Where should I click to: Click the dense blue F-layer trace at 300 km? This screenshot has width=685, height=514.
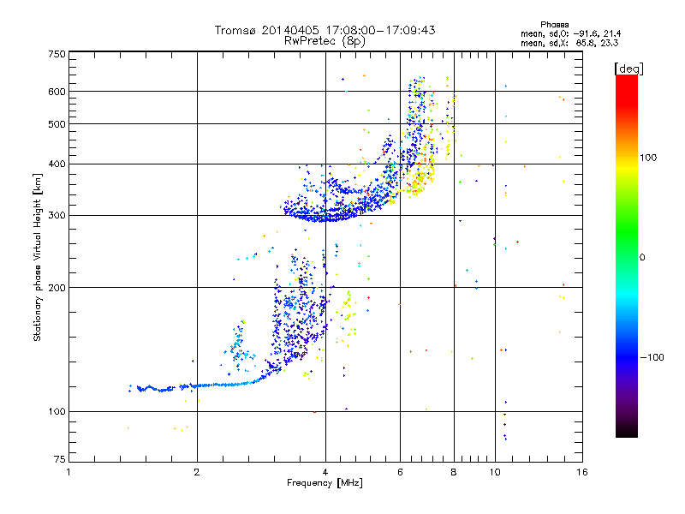click(324, 216)
